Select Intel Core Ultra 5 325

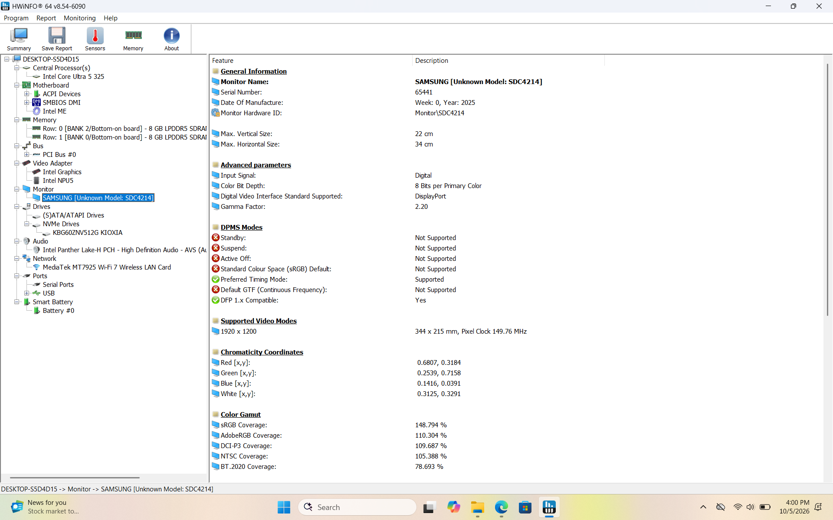[73, 77]
